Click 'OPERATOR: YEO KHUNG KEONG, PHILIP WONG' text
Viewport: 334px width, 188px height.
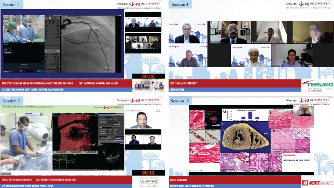(22, 83)
